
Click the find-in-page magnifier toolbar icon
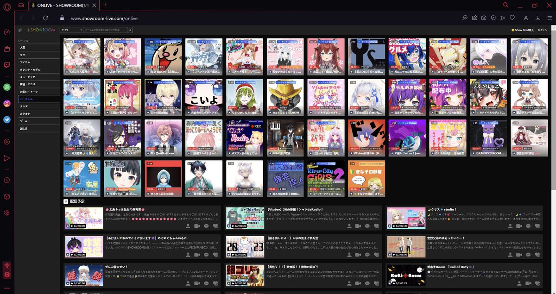click(x=465, y=18)
